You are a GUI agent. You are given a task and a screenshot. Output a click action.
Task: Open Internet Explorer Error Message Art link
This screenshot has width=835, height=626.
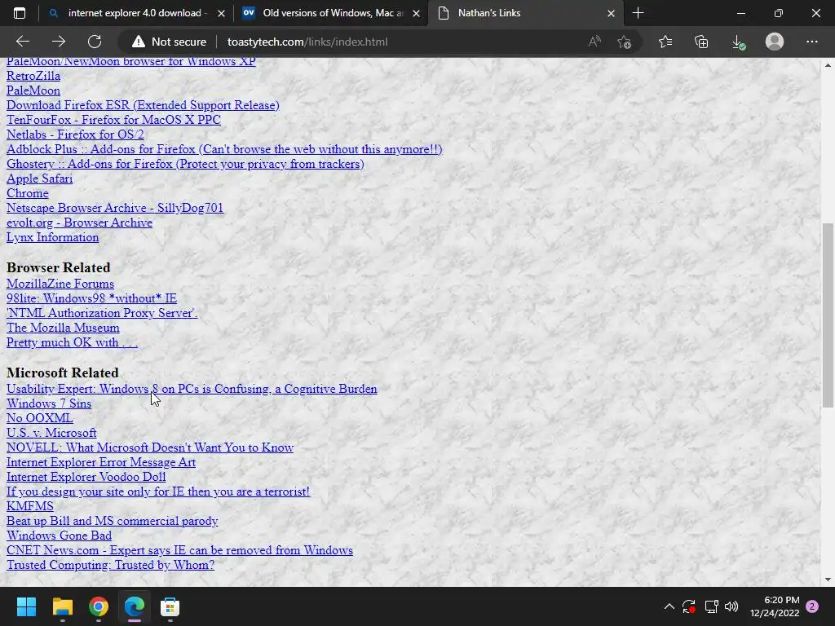[x=101, y=463]
